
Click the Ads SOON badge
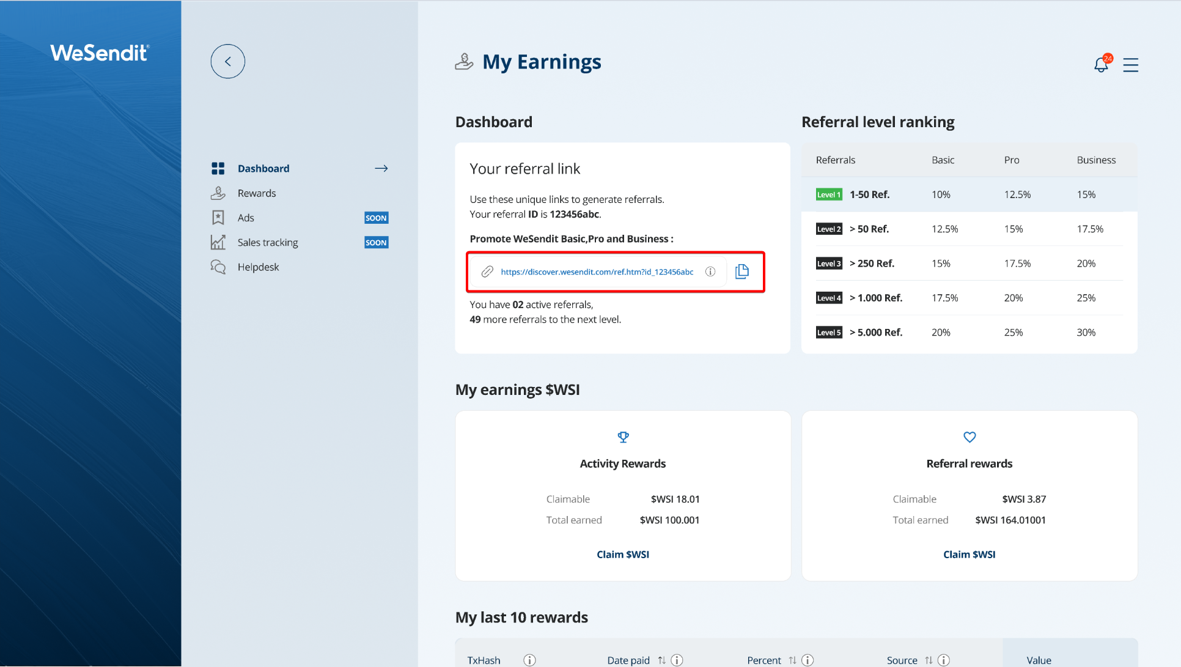pos(376,218)
